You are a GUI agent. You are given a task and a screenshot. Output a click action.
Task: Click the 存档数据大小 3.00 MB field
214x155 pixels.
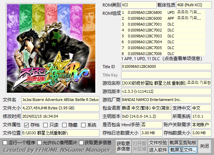201,133
